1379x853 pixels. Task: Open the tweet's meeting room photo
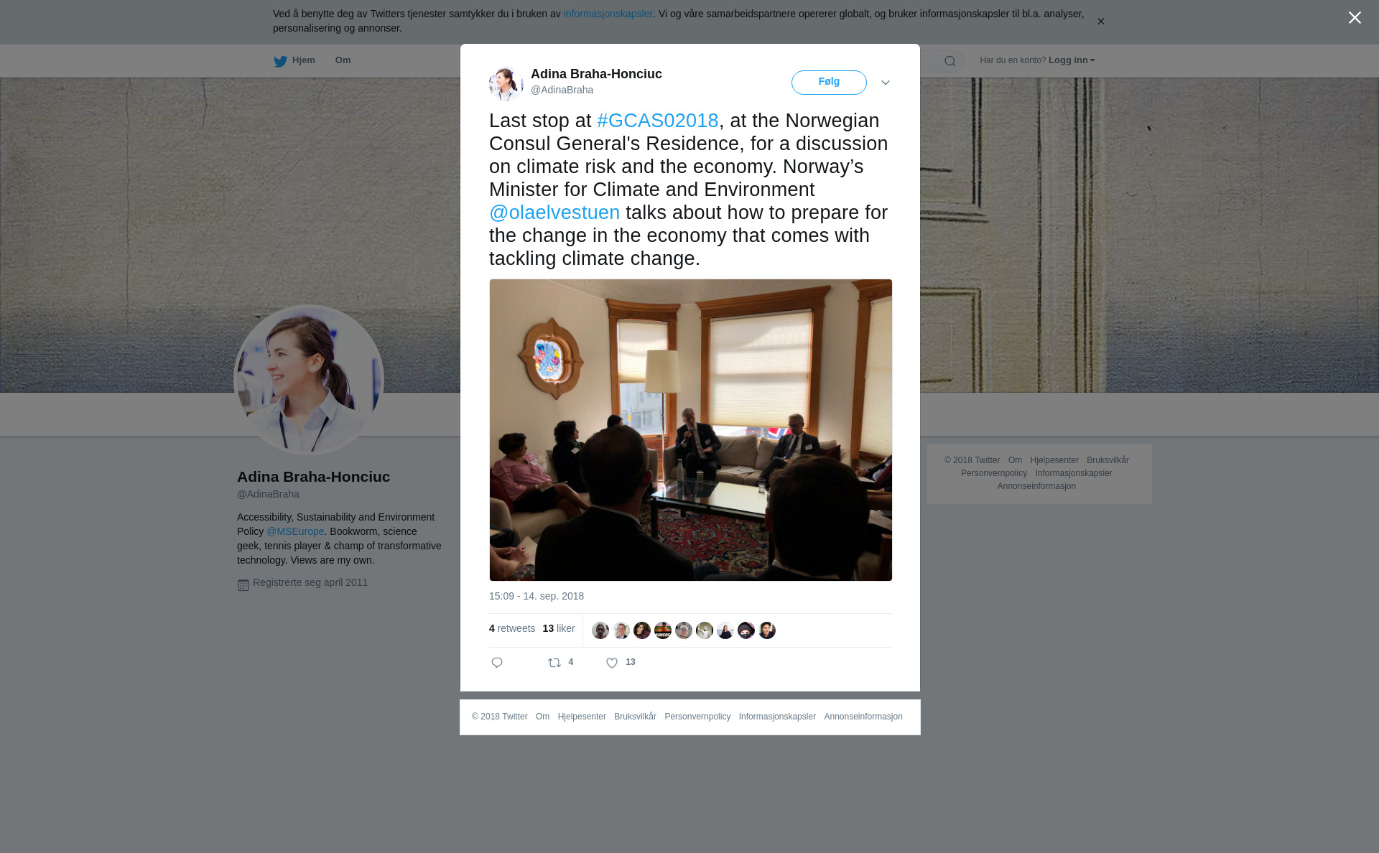(x=691, y=430)
